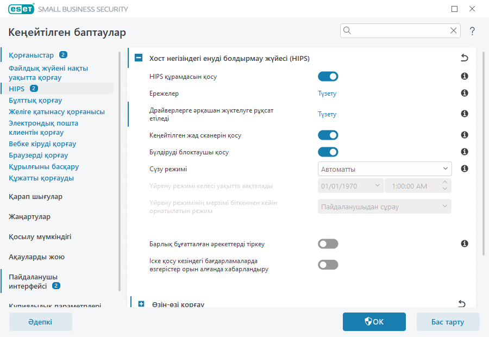Click info icon for Бүлдіруді блоктаушы қосу
The width and height of the screenshot is (489, 337).
(465, 152)
